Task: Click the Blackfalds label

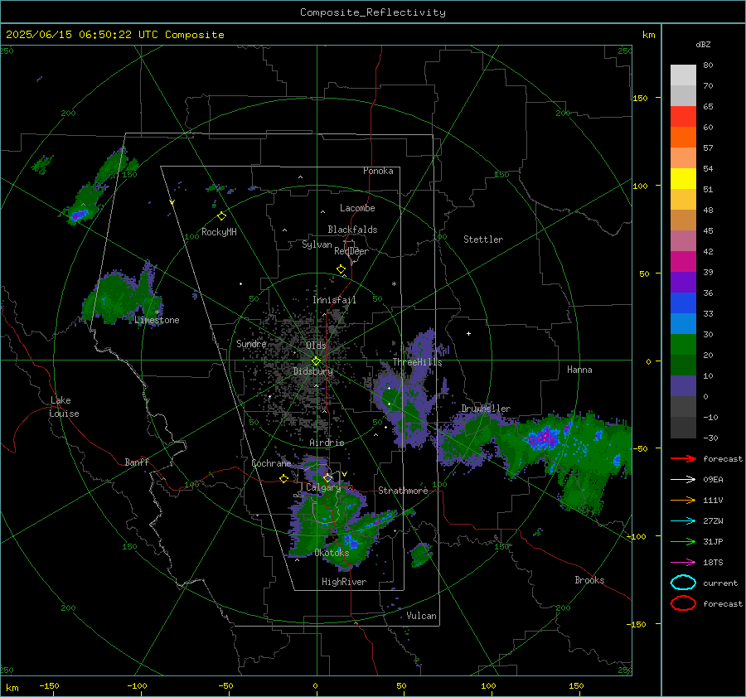Action: 352,230
